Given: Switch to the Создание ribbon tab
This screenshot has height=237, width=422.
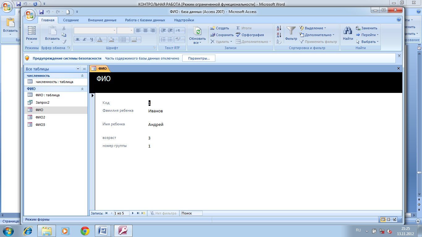Looking at the screenshot, I should pyautogui.click(x=71, y=20).
